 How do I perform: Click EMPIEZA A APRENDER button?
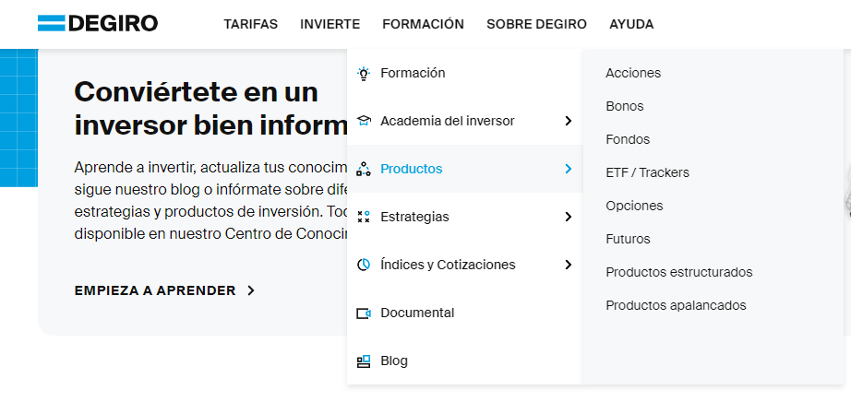click(164, 290)
